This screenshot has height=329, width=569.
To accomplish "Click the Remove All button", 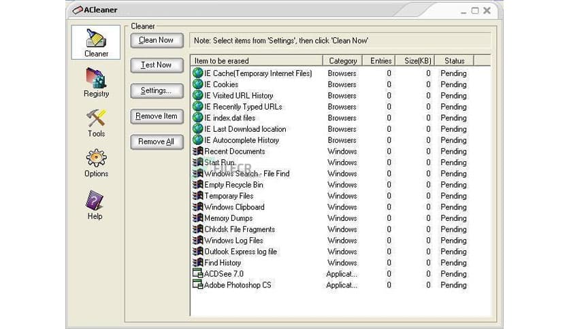I will 157,141.
